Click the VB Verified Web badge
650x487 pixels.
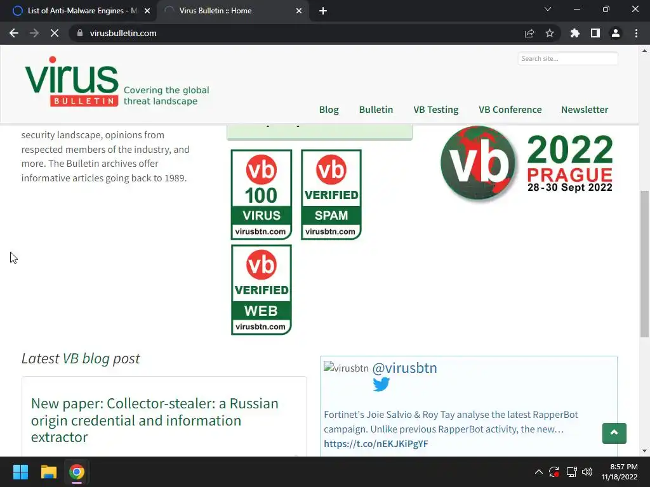point(261,290)
